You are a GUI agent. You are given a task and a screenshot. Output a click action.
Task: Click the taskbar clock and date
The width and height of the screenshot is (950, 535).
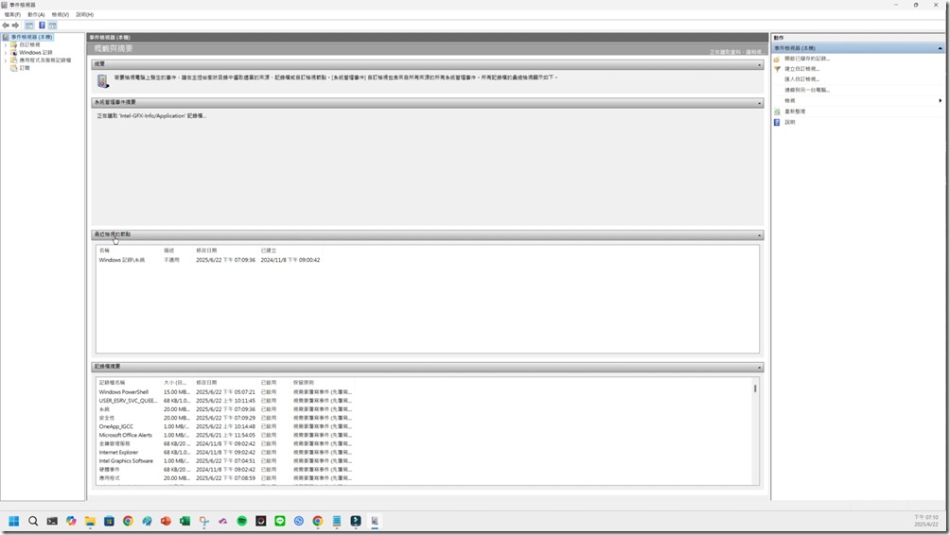tap(925, 521)
